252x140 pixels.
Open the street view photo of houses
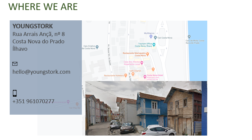pyautogui.click(x=146, y=108)
